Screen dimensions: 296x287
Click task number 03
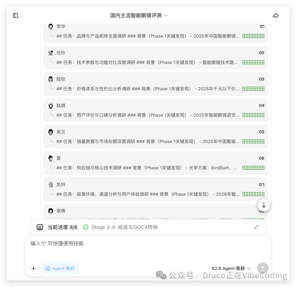pos(262,79)
